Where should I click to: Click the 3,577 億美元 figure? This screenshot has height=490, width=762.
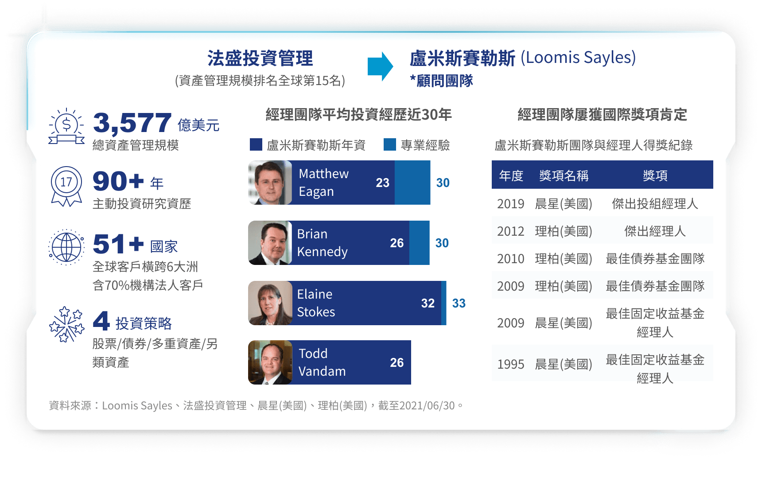click(156, 123)
